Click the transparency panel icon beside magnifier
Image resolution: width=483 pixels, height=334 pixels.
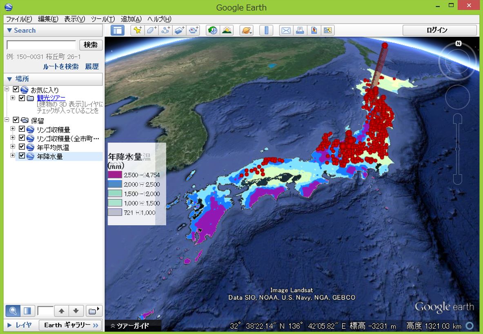click(x=27, y=311)
